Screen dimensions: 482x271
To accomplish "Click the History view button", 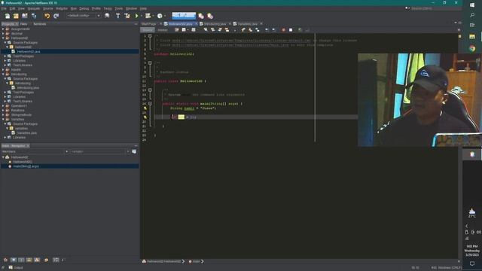I will (x=163, y=30).
